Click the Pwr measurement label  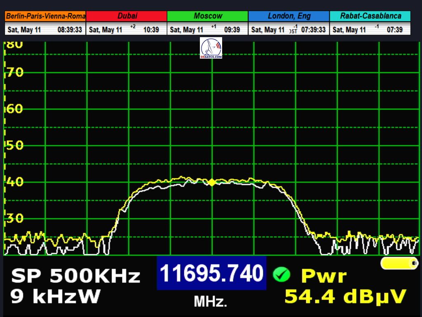pyautogui.click(x=324, y=276)
